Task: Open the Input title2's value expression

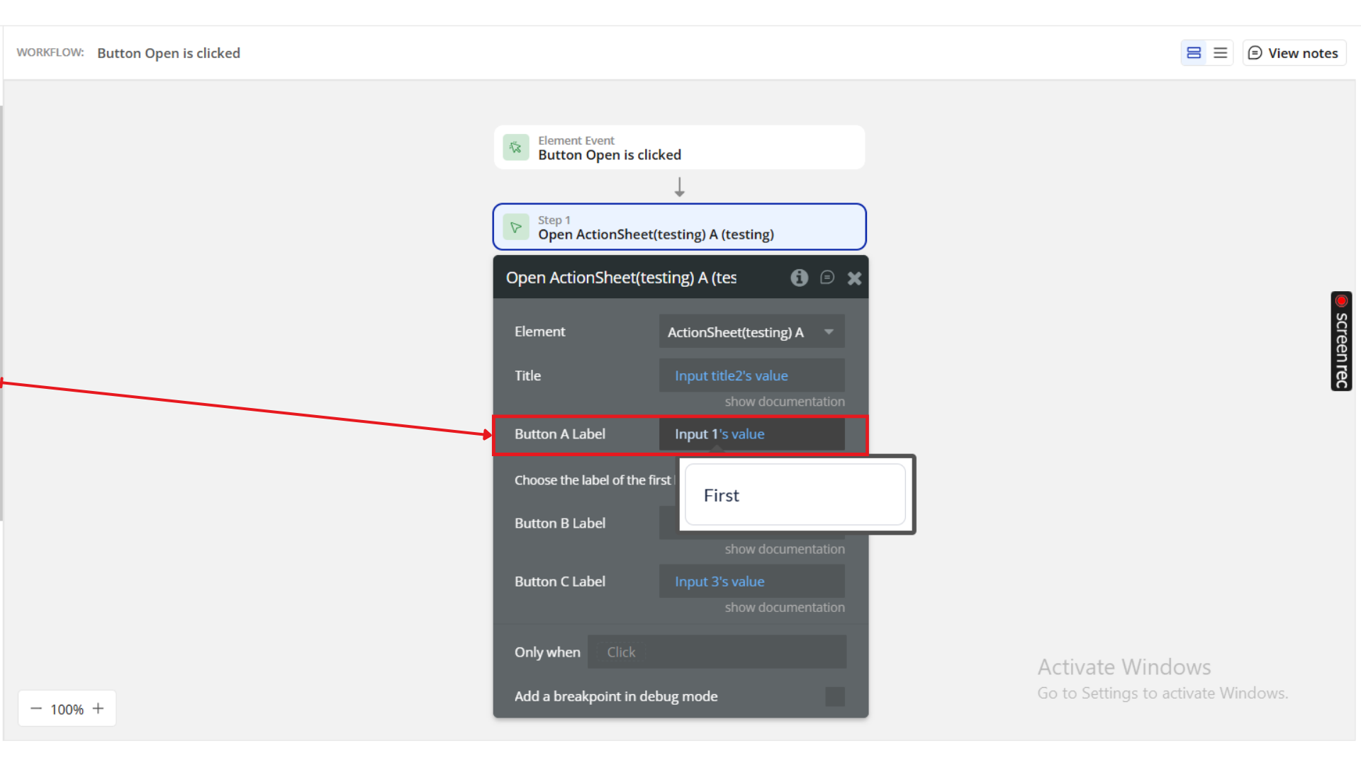Action: [x=731, y=375]
